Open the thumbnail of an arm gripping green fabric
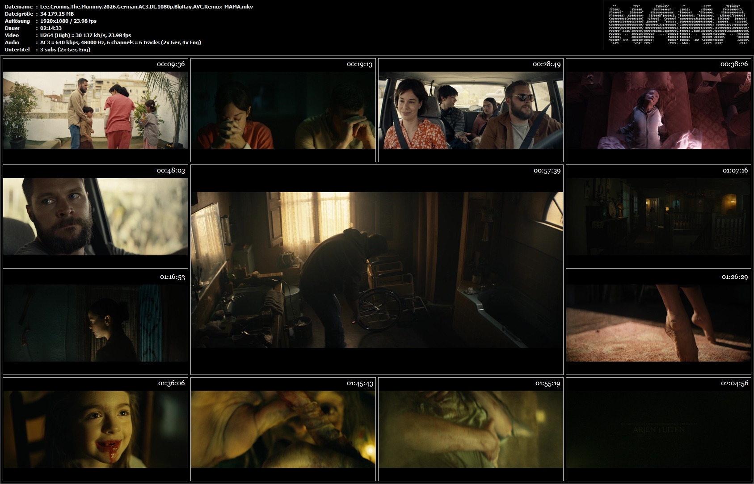The height and width of the screenshot is (484, 754). [471, 429]
